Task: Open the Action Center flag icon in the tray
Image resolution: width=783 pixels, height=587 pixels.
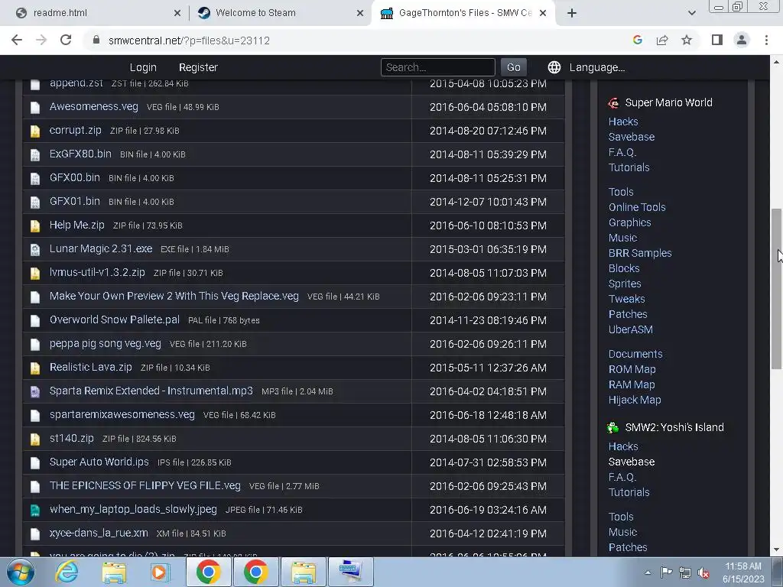Action: [x=666, y=572]
